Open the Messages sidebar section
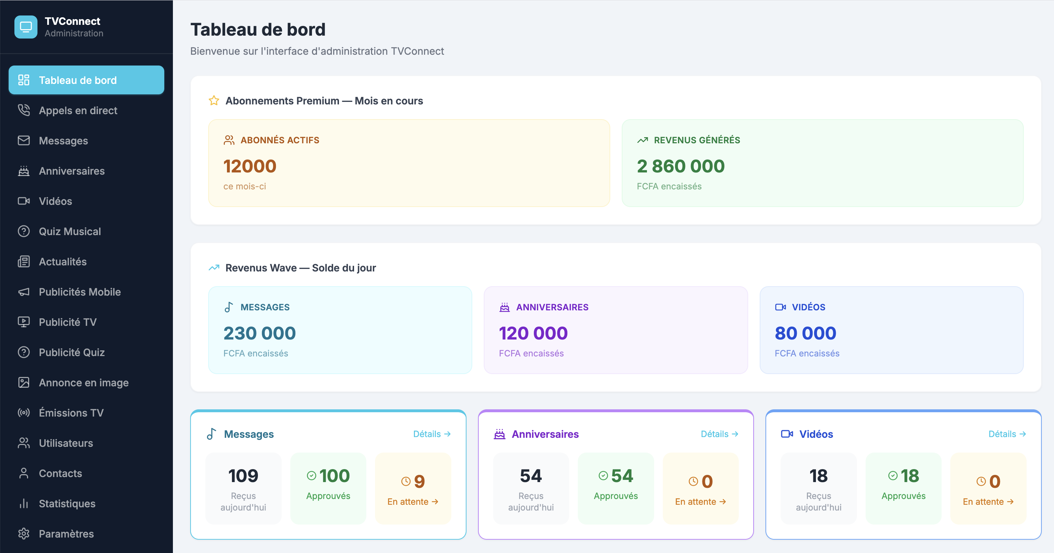 86,141
